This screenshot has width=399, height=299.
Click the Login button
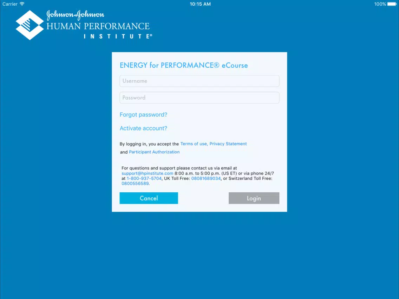[x=254, y=198]
